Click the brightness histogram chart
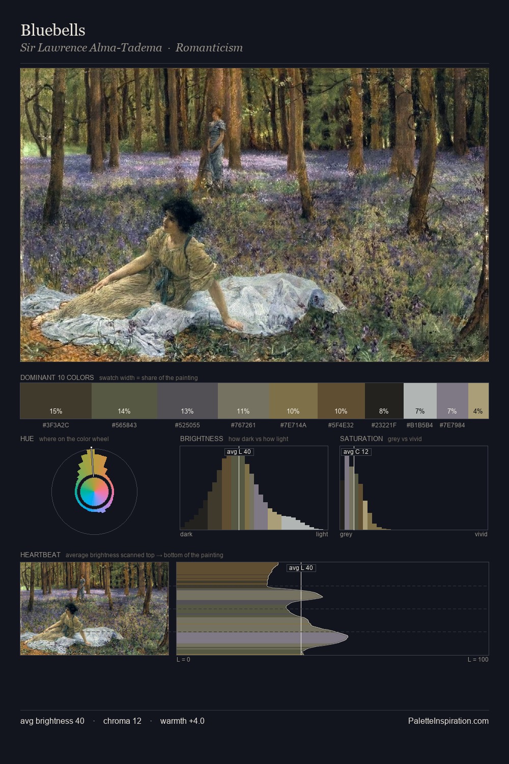The width and height of the screenshot is (509, 764). coord(254,488)
